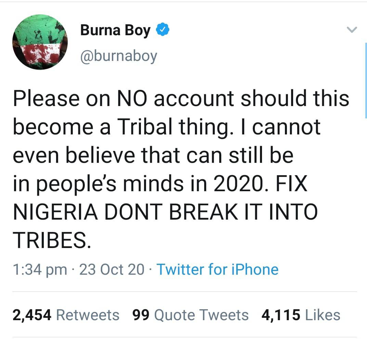Click the 4,115 like count number
367x339 pixels.
(x=281, y=315)
